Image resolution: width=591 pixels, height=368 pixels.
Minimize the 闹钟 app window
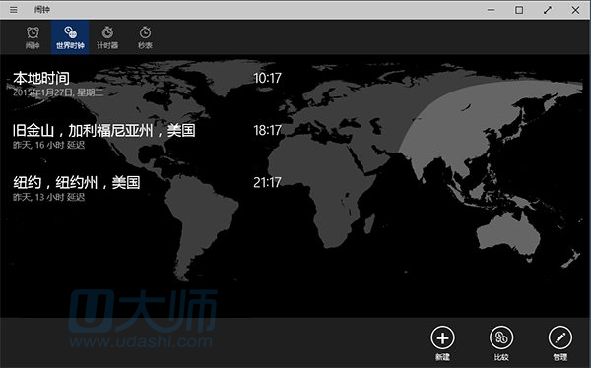point(491,10)
